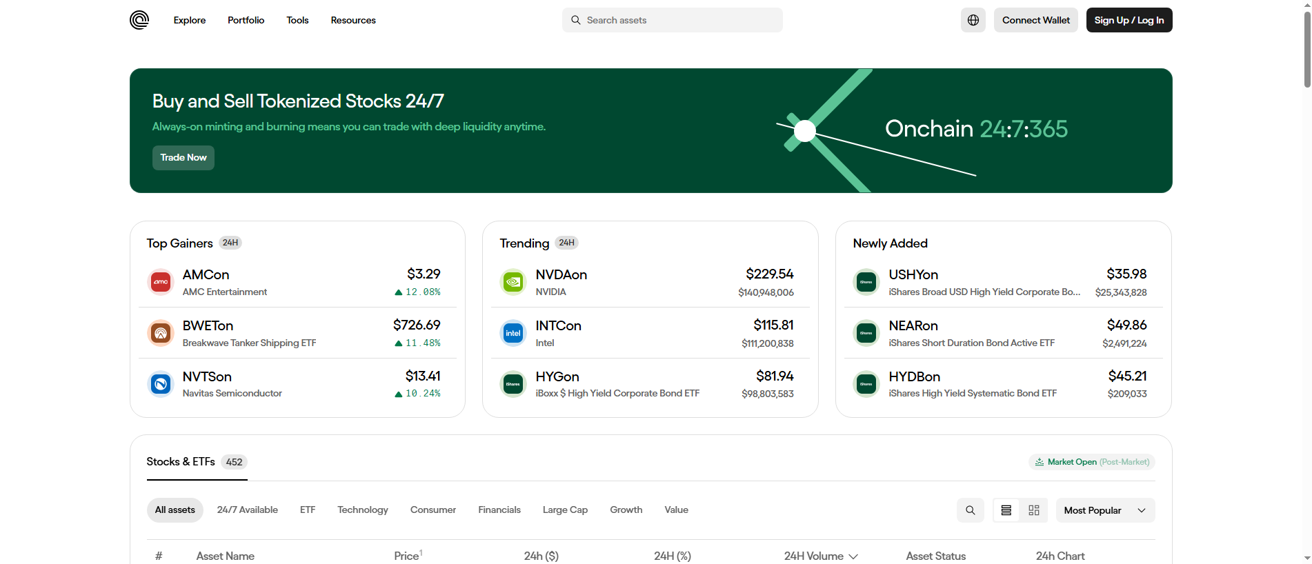
Task: Click the AMCon asset logo
Action: (161, 282)
